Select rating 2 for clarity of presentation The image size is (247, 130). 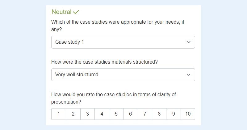73,114
